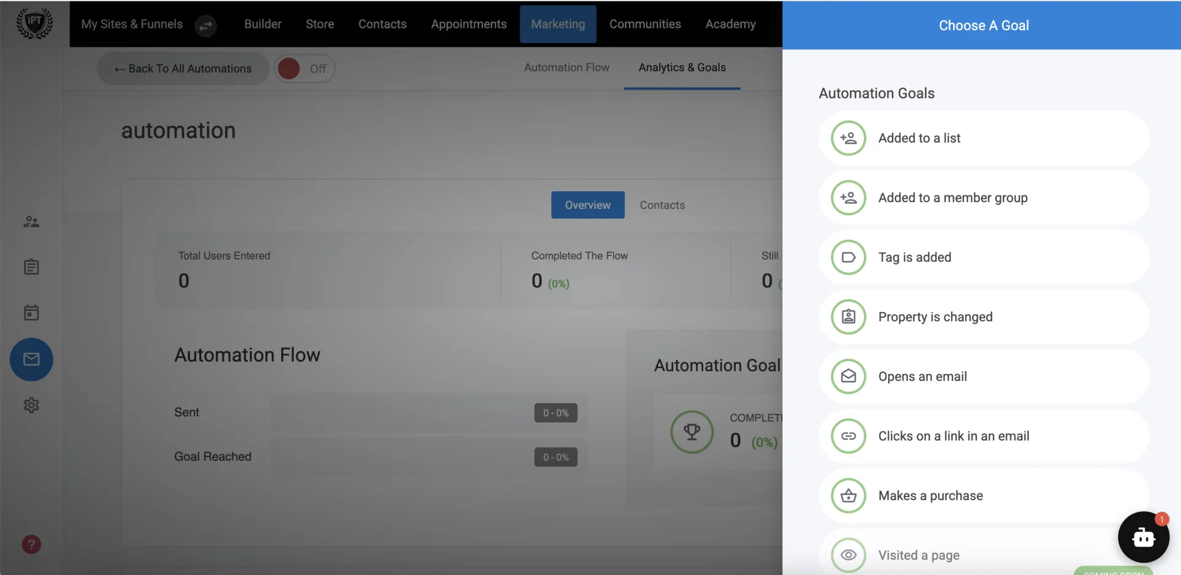Viewport: 1181px width, 575px height.
Task: Click the trophy icon in Automation Goal
Action: pos(692,432)
